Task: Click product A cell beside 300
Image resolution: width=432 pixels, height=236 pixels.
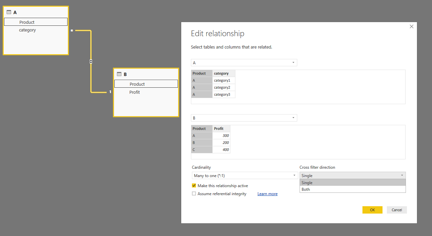Action: pos(202,136)
